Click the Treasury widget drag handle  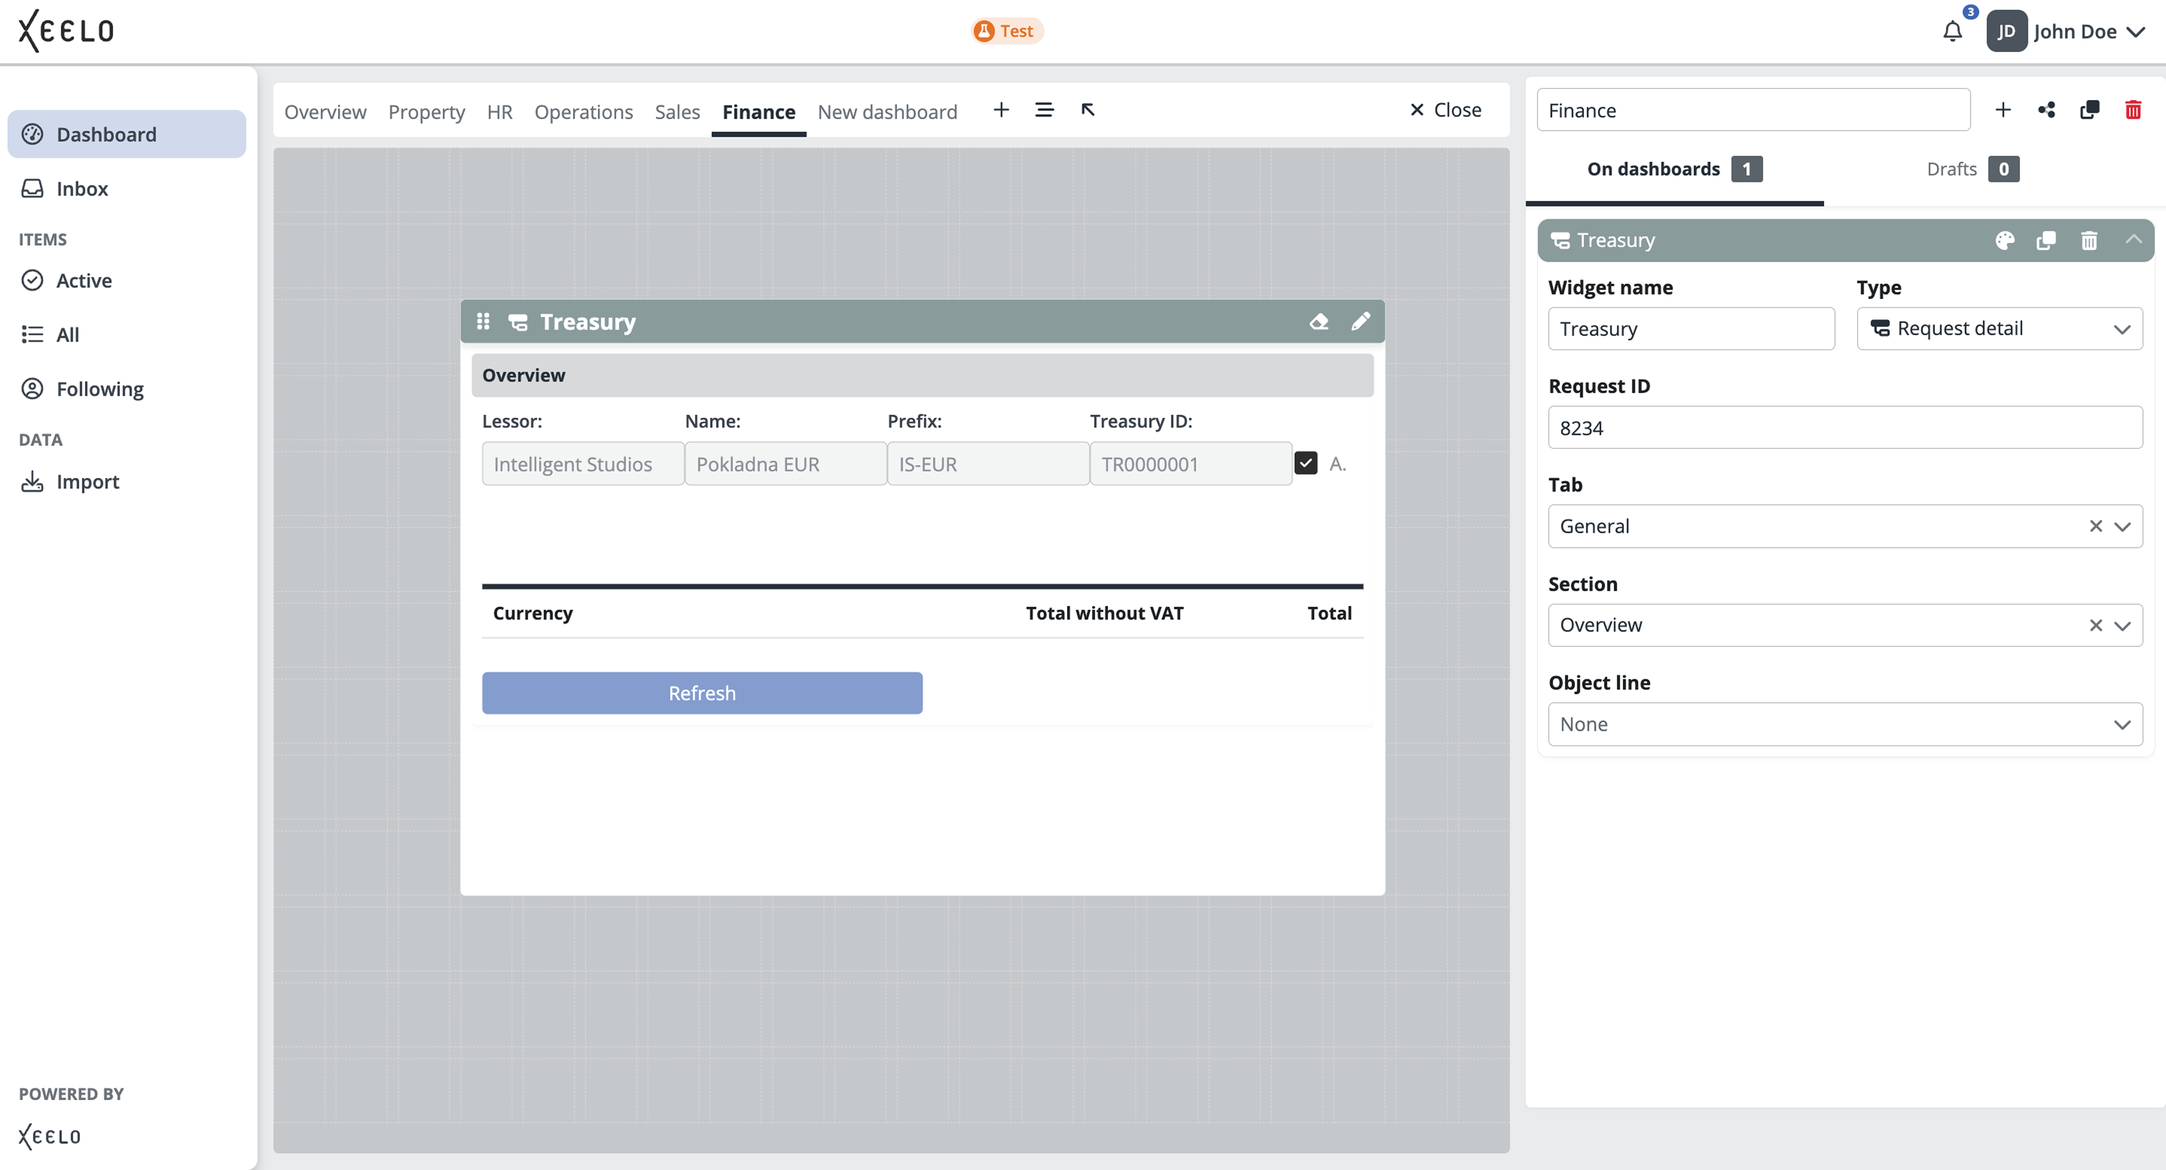483,321
